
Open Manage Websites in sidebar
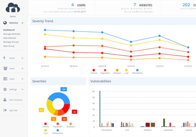pyautogui.click(x=12, y=34)
